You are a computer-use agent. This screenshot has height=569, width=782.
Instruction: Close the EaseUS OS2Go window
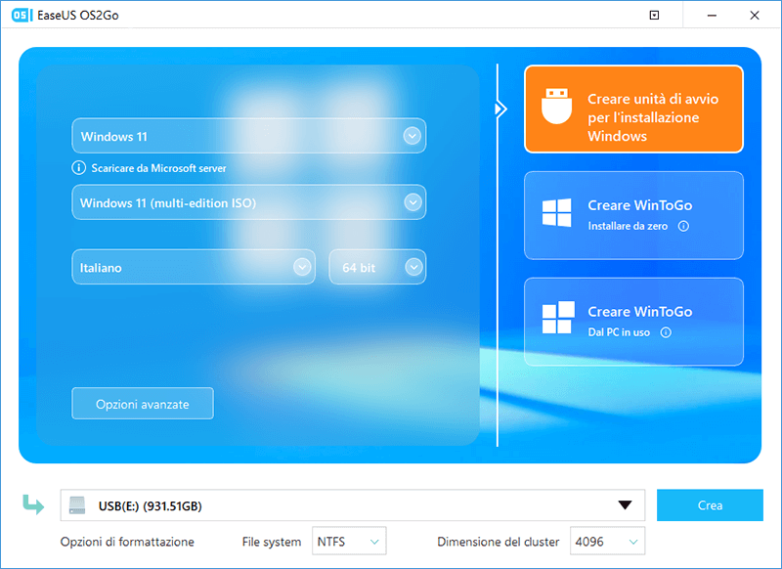point(755,16)
